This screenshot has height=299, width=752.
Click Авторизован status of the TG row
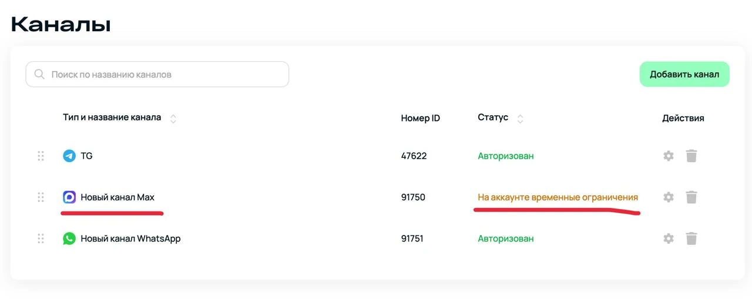[x=506, y=156]
